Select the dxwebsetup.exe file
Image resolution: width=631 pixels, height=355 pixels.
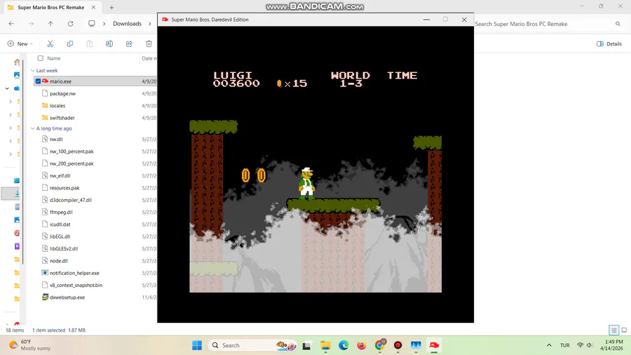click(x=67, y=297)
